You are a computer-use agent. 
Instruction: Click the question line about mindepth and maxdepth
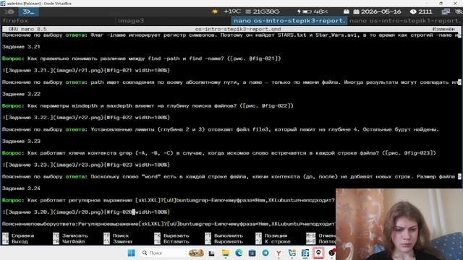tap(148, 105)
